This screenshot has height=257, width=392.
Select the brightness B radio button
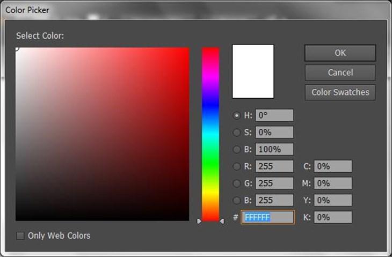[236, 149]
